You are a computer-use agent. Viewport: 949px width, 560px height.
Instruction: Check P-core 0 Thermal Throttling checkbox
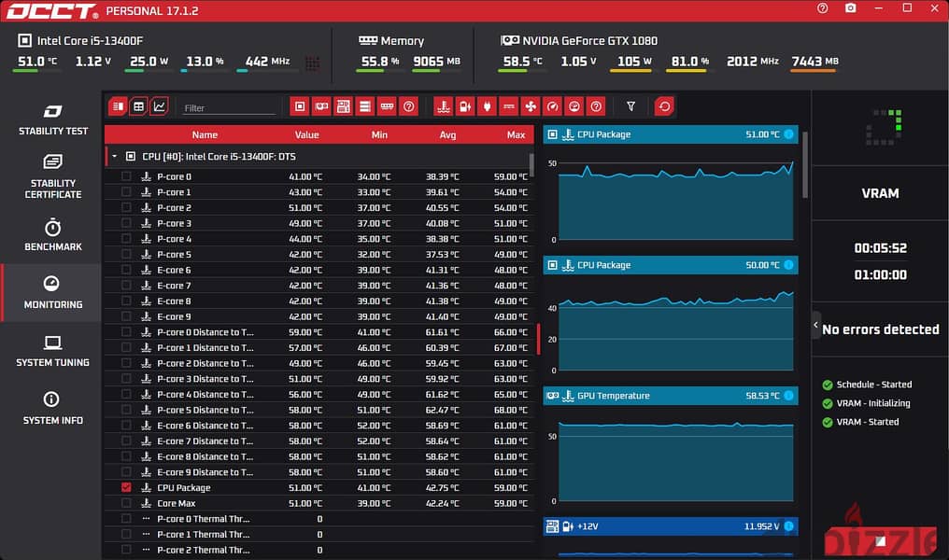point(126,518)
